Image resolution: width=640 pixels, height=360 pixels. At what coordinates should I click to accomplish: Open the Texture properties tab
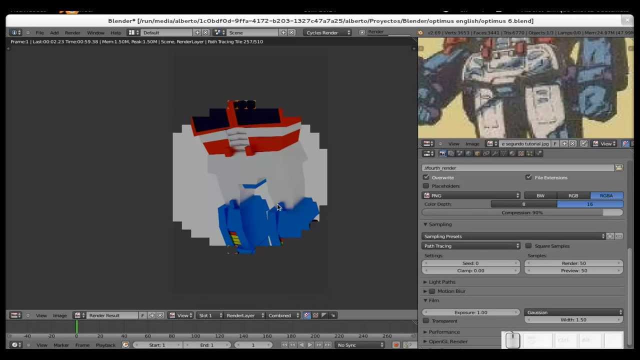520,153
